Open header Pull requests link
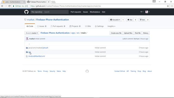The image size is (174, 98). tap(76, 12)
